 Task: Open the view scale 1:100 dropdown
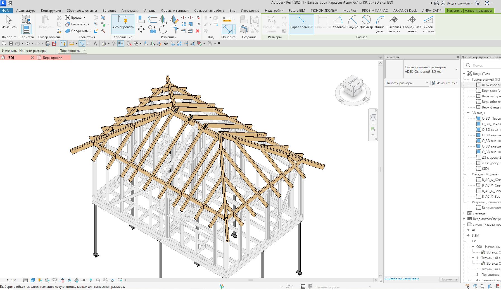pyautogui.click(x=11, y=280)
